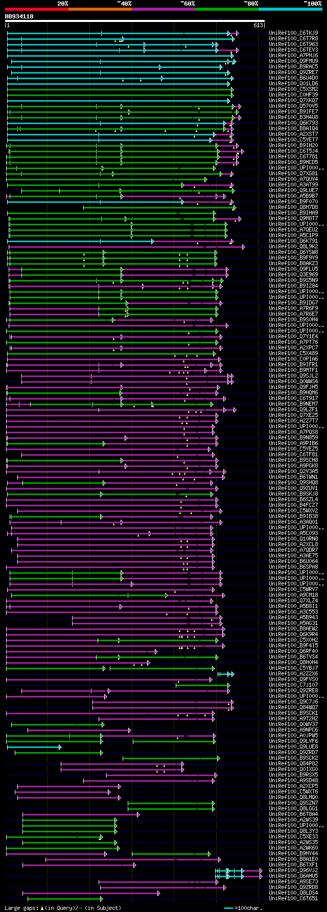Select hit label UniRef100_B9HY44
The image size is (327, 912).
click(293, 853)
